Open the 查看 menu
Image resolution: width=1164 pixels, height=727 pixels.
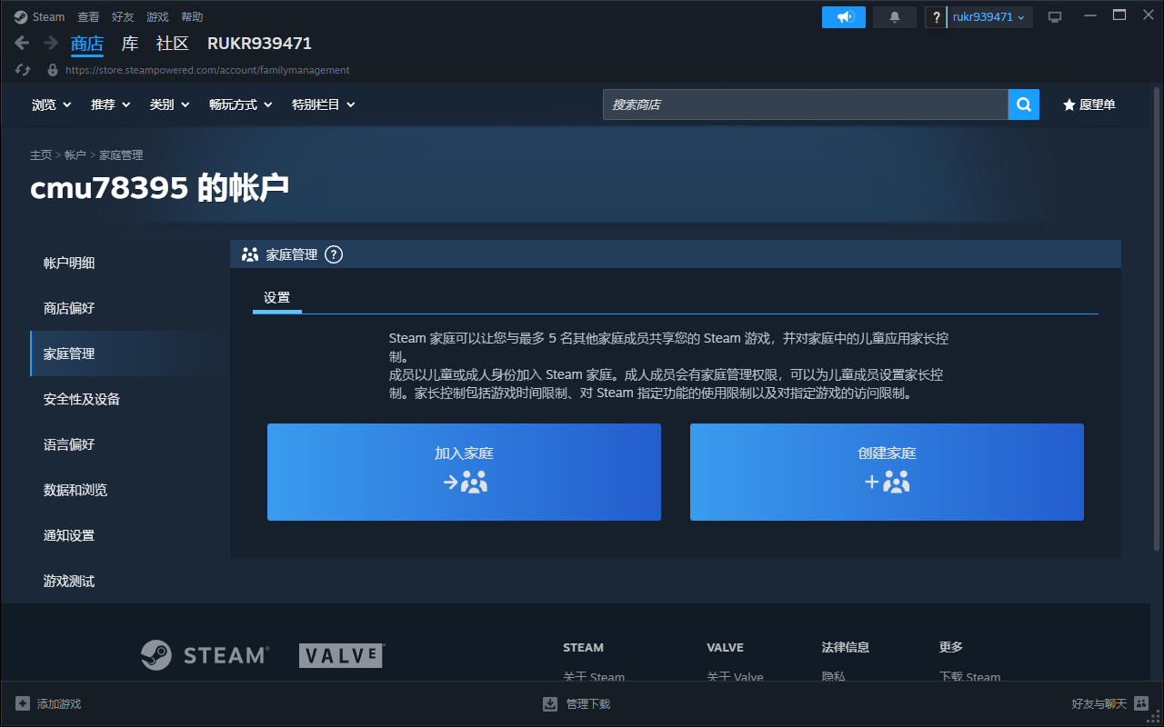coord(88,17)
